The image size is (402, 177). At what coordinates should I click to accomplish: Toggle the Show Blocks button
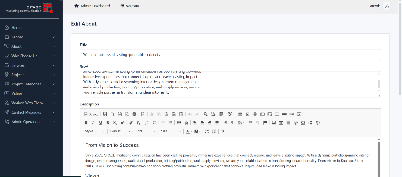214,132
